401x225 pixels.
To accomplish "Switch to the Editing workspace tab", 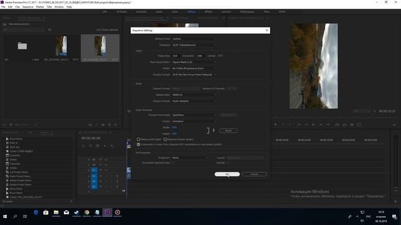I will point(191,12).
